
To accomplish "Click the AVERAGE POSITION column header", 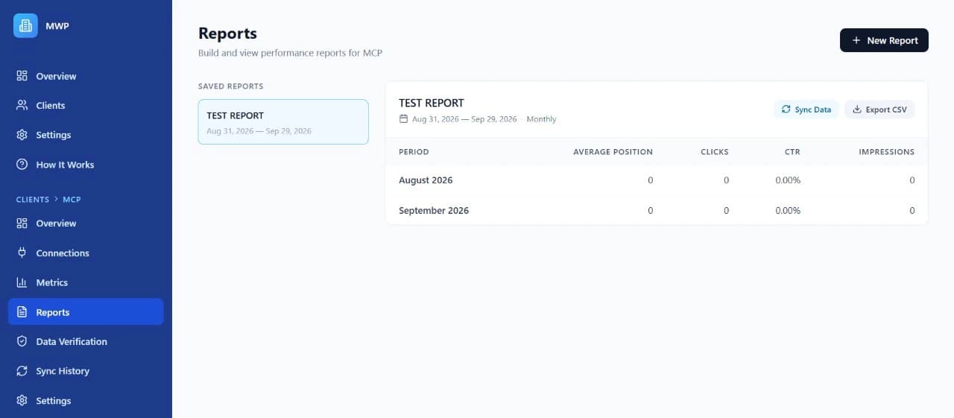I will pos(613,152).
